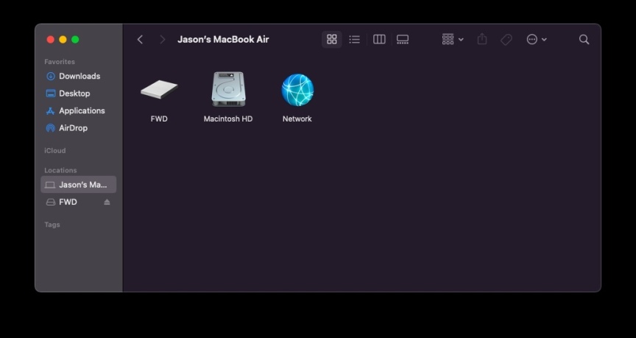The image size is (636, 338).
Task: Click the Network label text
Action: click(297, 119)
